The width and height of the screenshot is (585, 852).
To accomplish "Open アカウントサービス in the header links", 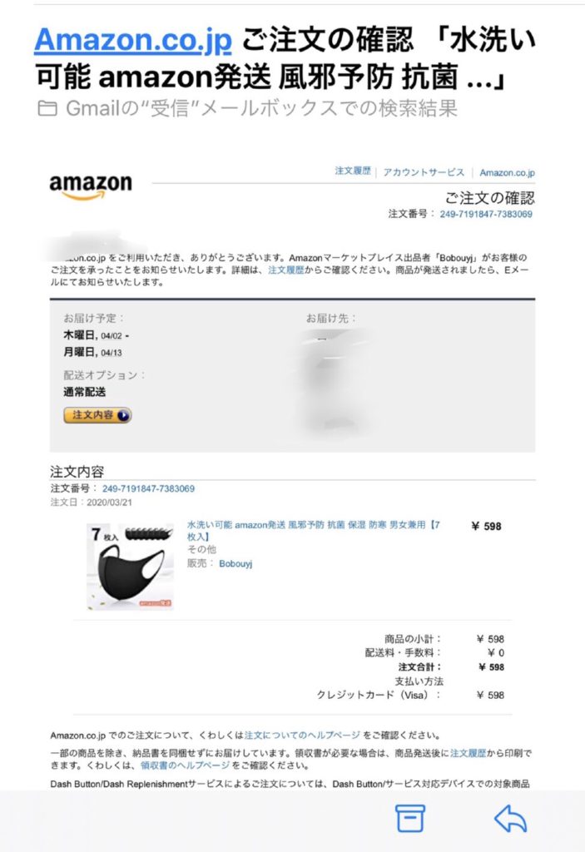I will click(424, 172).
